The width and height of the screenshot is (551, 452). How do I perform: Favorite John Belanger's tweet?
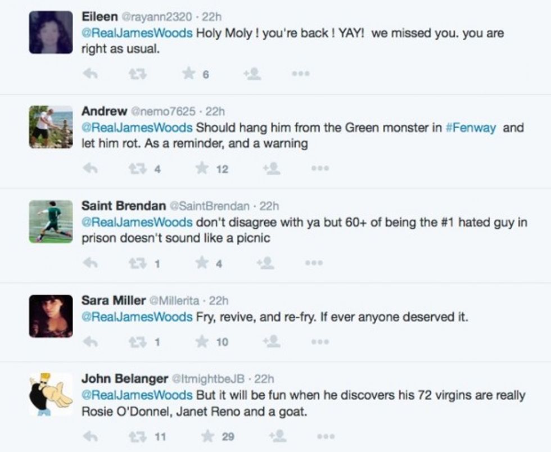coord(208,436)
